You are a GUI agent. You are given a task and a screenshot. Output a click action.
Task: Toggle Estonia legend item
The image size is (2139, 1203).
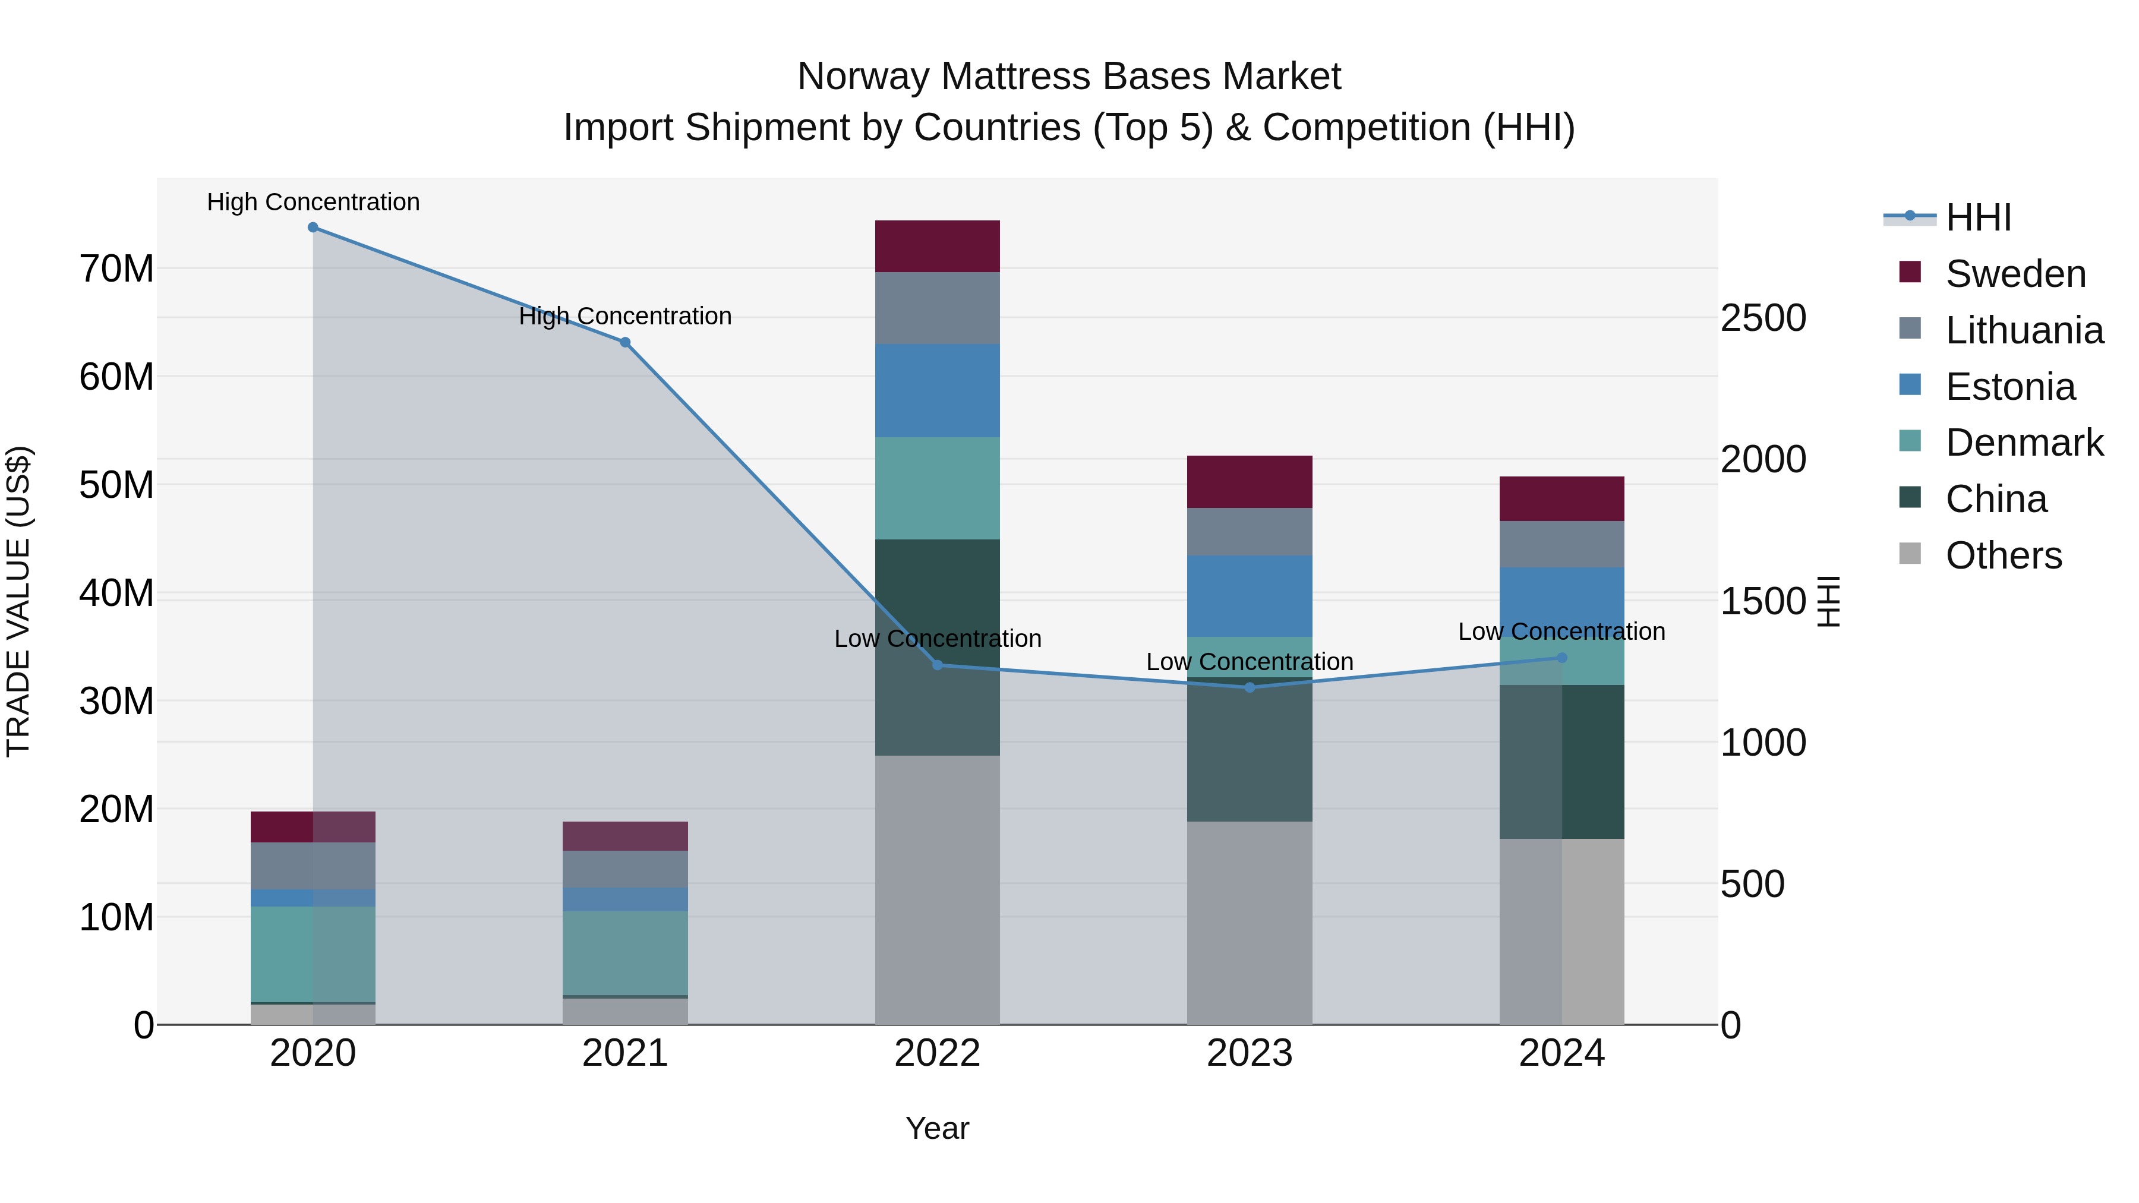point(1987,386)
